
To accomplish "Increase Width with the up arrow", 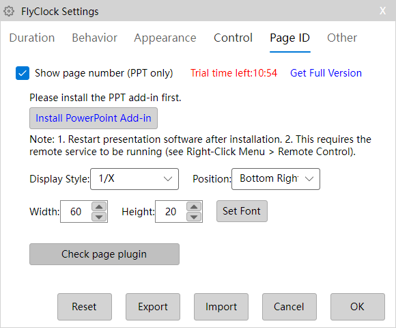I will click(99, 206).
